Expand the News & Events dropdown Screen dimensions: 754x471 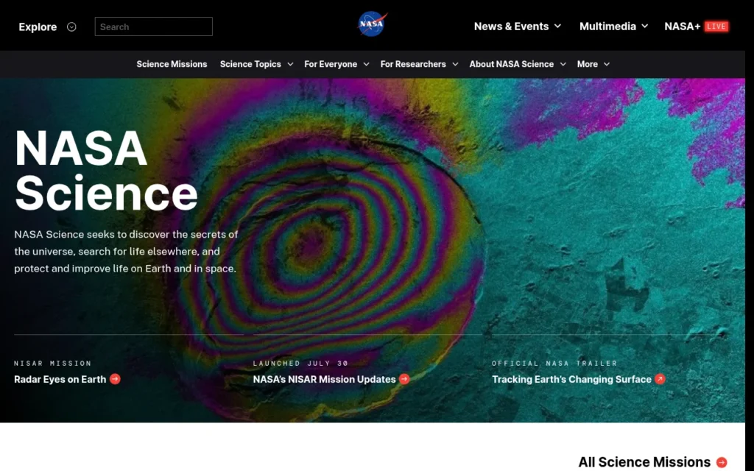518,26
